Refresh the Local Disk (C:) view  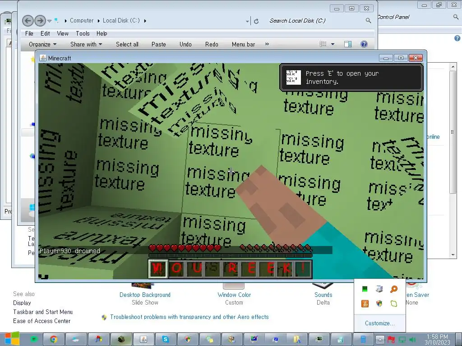pyautogui.click(x=256, y=21)
